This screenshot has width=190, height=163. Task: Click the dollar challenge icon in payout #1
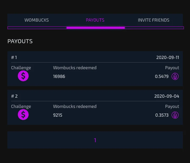23,76
